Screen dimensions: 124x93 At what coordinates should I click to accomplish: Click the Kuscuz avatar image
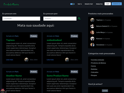92,39
